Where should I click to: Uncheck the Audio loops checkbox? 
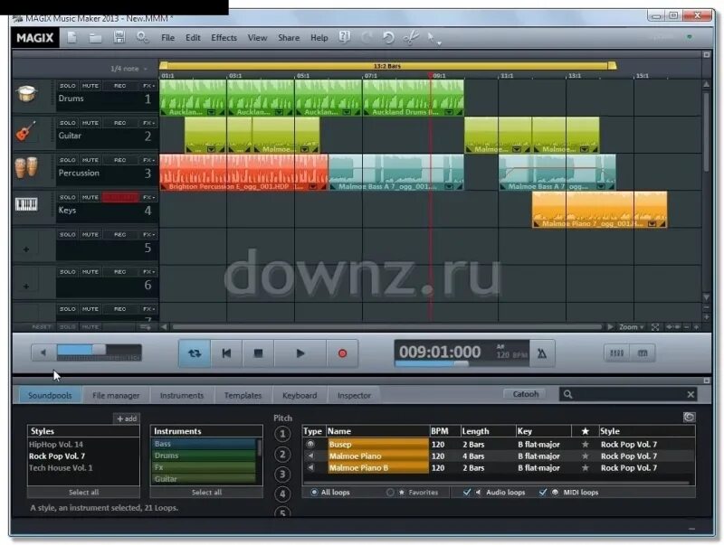(467, 493)
